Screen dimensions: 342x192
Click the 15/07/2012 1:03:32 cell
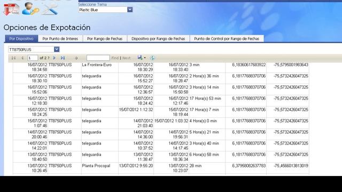[171, 123]
